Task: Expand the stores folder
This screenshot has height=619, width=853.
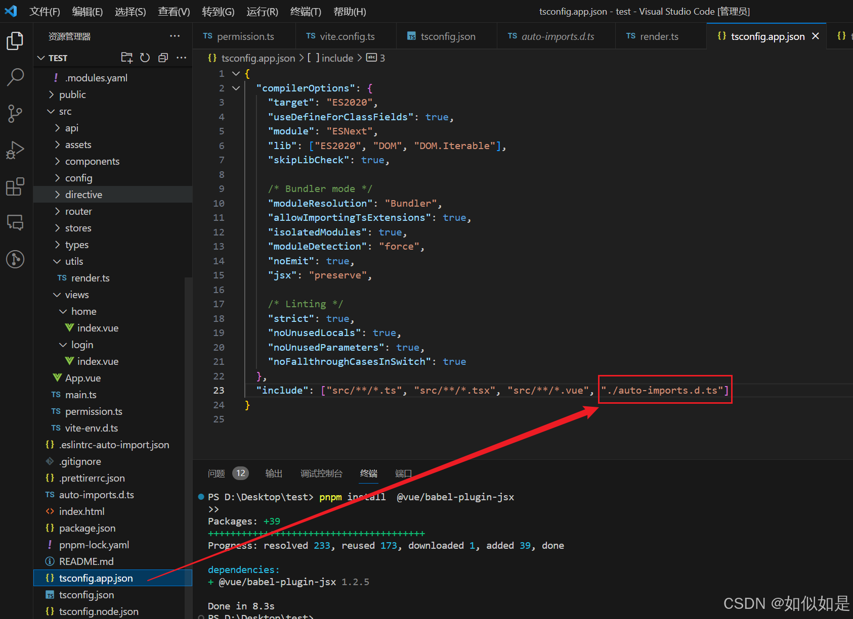Action: pyautogui.click(x=58, y=228)
